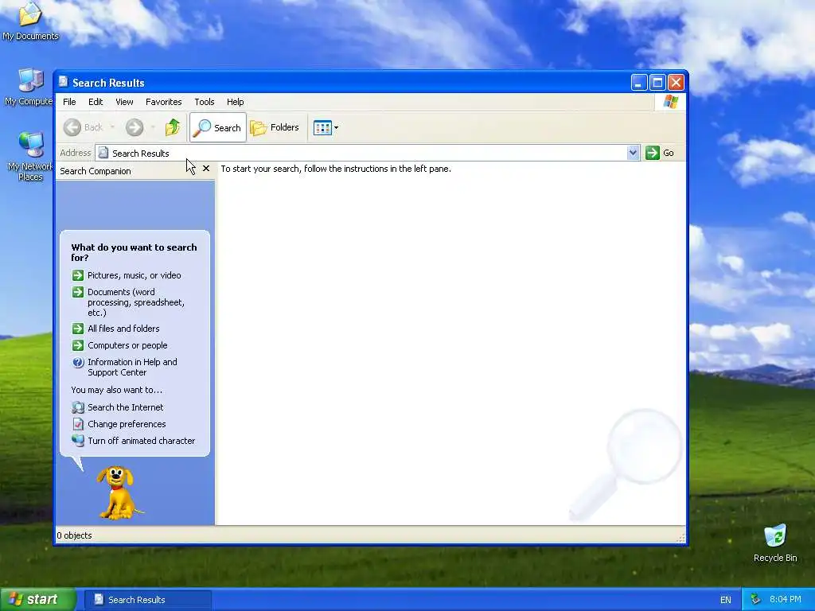Viewport: 815px width, 611px height.
Task: Select All files and folders
Action: [123, 329]
